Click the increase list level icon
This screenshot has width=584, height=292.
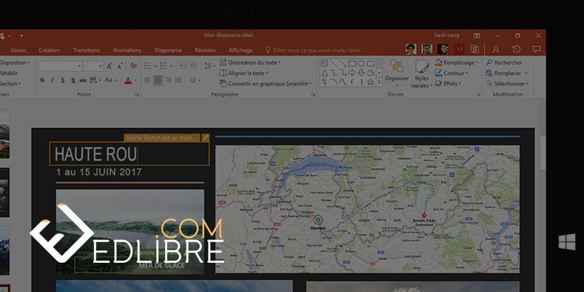point(194,66)
